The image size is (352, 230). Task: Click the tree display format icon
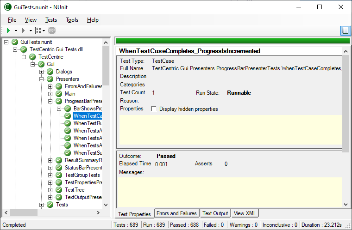pyautogui.click(x=38, y=30)
